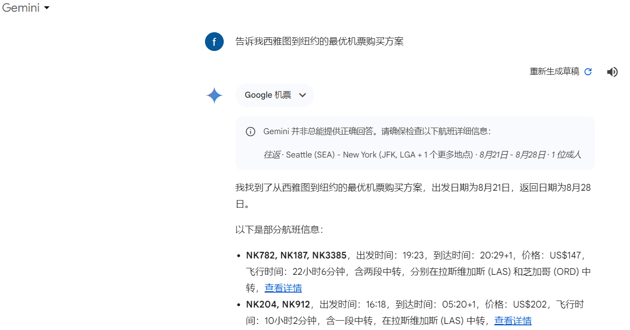Click the user avatar 'f' icon

pyautogui.click(x=214, y=42)
